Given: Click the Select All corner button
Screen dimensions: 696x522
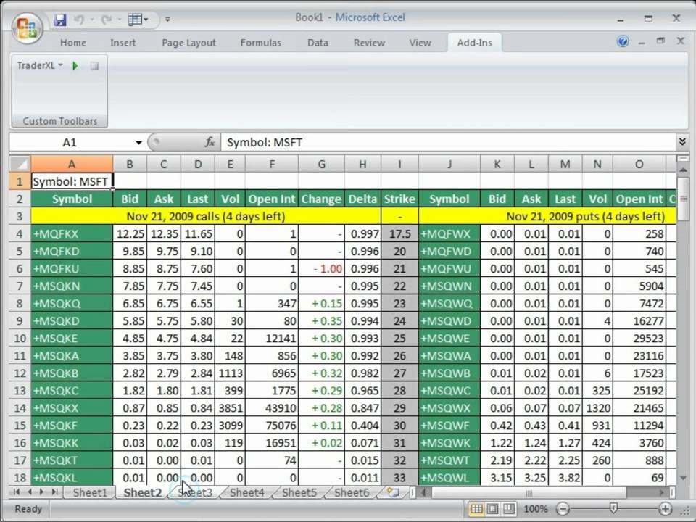Looking at the screenshot, I should point(20,165).
